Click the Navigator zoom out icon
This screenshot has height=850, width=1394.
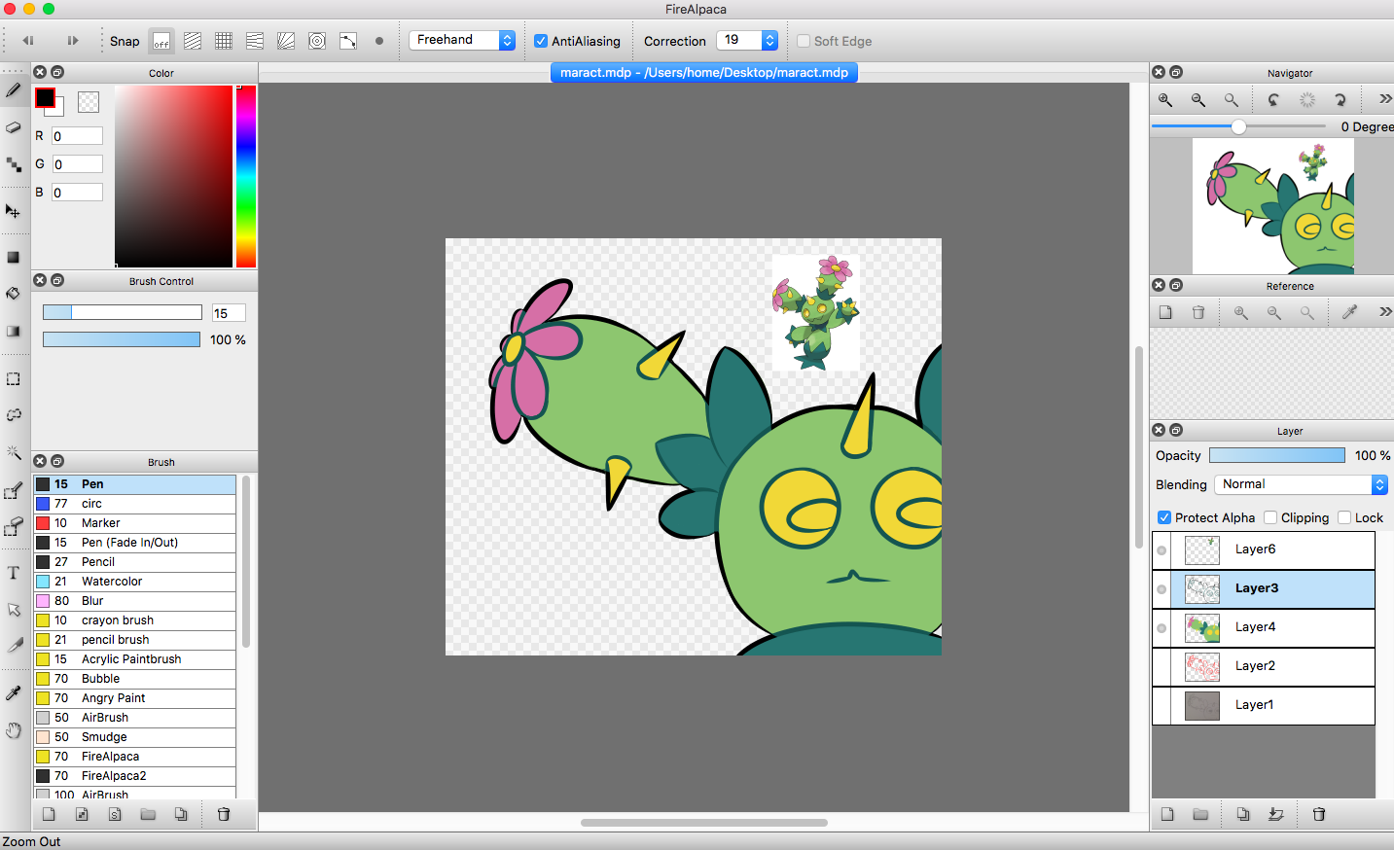pyautogui.click(x=1198, y=99)
